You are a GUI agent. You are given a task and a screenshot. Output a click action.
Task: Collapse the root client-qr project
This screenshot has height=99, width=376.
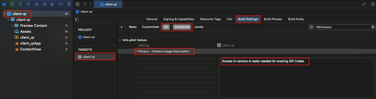[x=5, y=14]
